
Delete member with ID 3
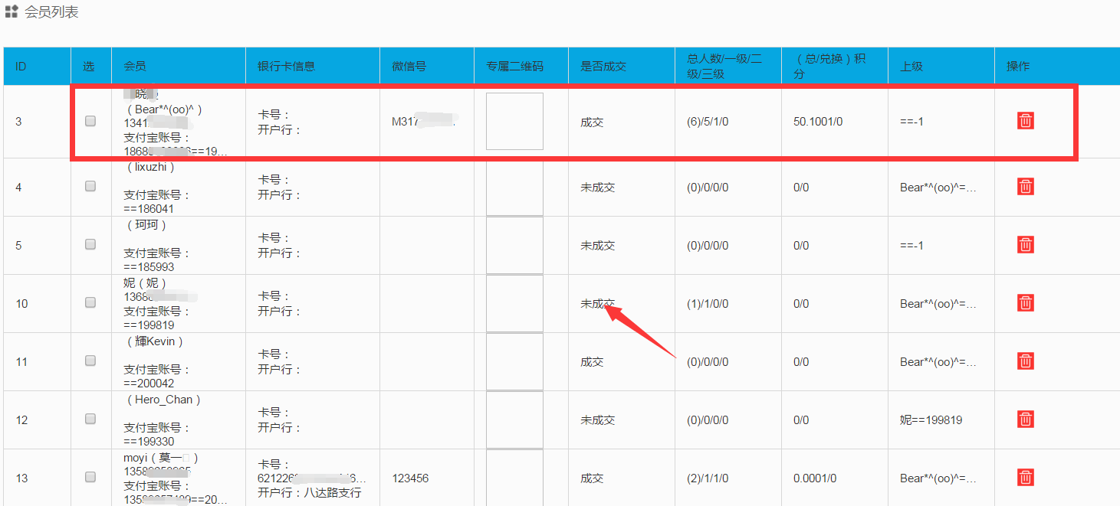click(x=1025, y=121)
